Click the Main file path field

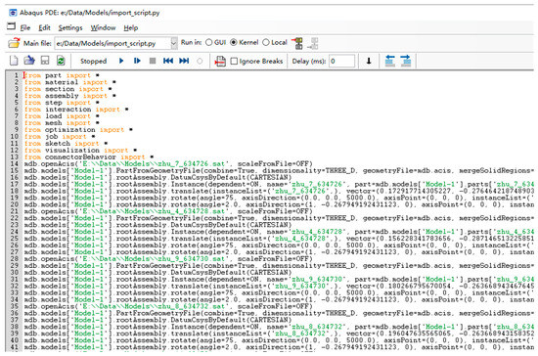point(112,43)
